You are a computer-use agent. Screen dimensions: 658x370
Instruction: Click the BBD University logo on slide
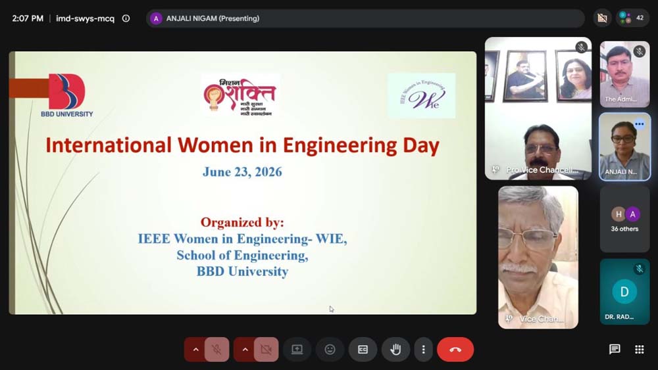(x=66, y=95)
